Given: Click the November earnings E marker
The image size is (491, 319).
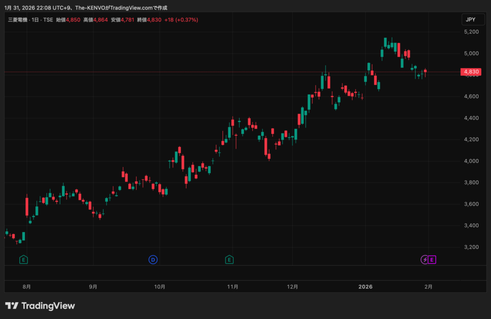Looking at the screenshot, I should tap(230, 260).
